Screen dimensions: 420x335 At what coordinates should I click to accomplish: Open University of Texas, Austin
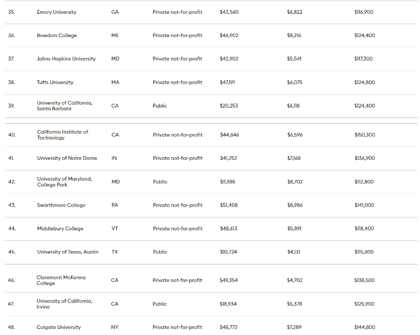tap(68, 252)
